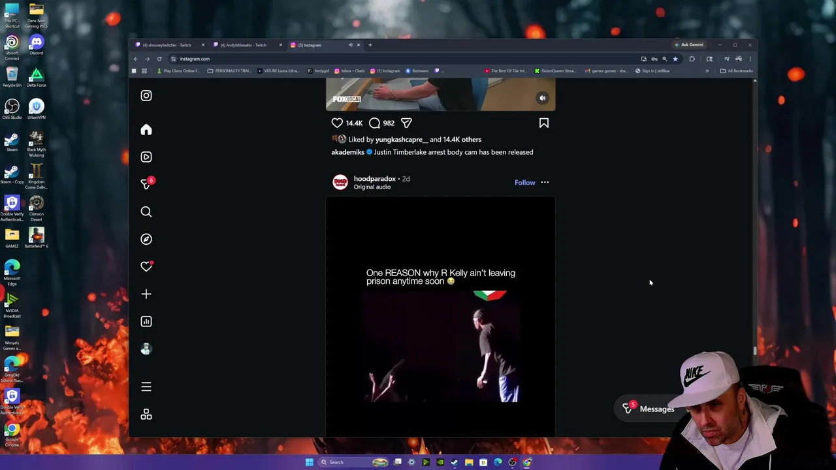836x470 pixels.
Task: Open Original audio link
Action: (x=372, y=187)
